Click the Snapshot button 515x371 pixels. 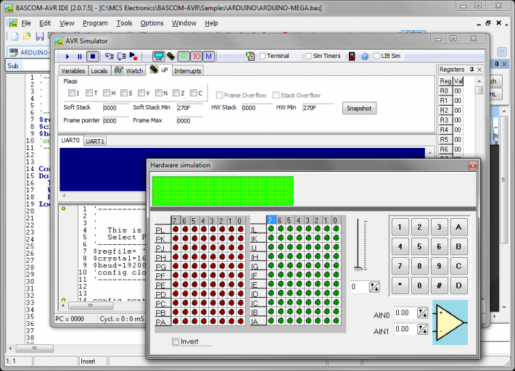pos(359,108)
